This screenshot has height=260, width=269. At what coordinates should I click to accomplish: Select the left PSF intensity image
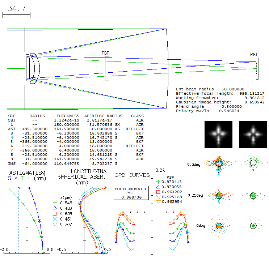(219, 133)
